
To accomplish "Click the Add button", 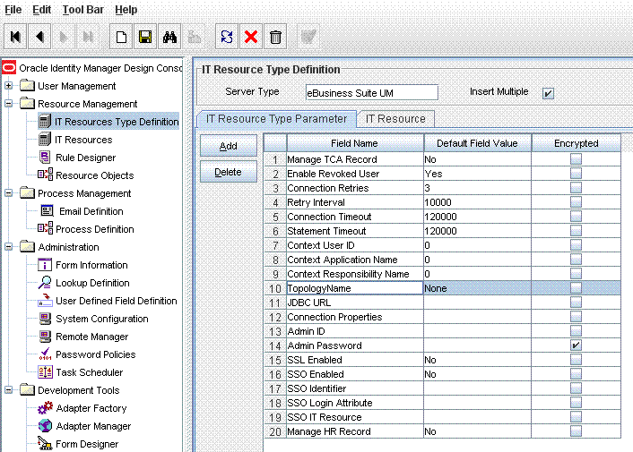I will pos(229,146).
